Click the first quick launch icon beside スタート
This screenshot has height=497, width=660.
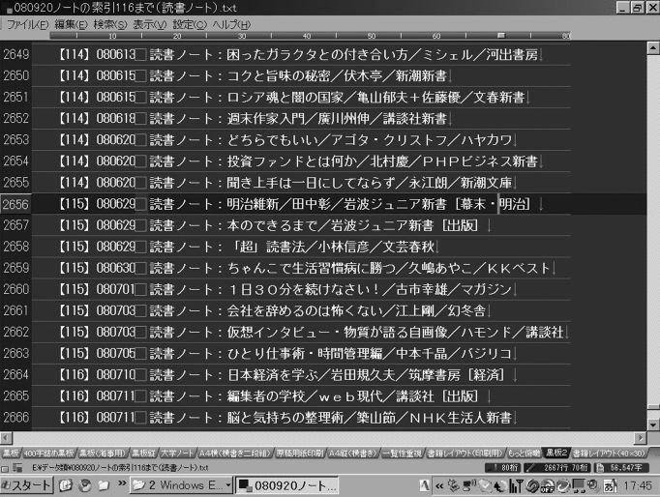click(x=65, y=485)
